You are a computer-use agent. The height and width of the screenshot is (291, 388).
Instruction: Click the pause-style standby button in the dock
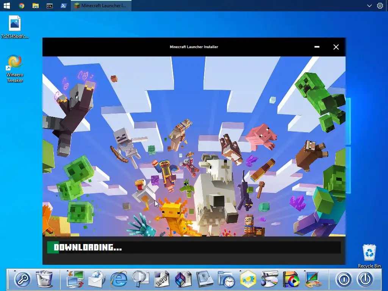(x=344, y=279)
